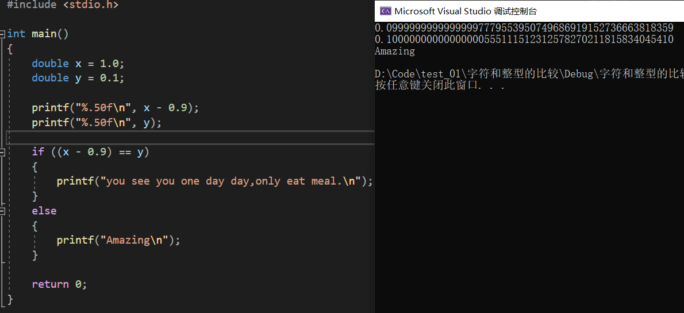Click the printf line printing y
The width and height of the screenshot is (684, 313).
97,123
